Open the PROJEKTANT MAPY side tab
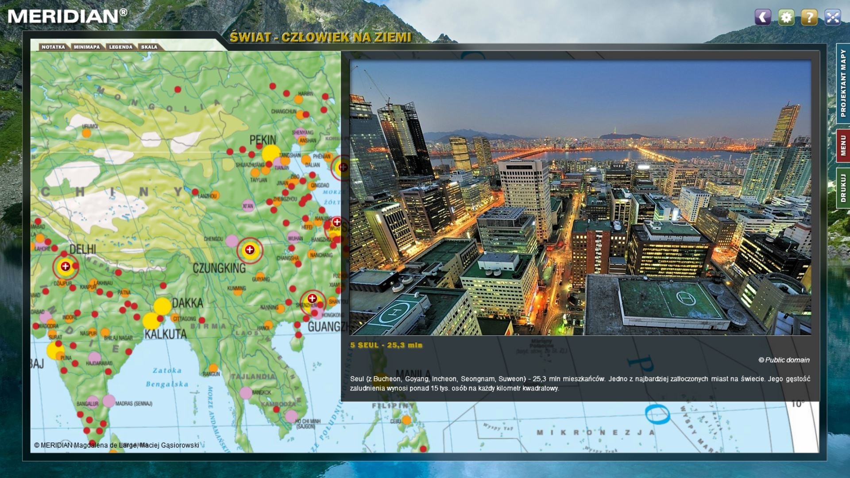 pyautogui.click(x=843, y=83)
